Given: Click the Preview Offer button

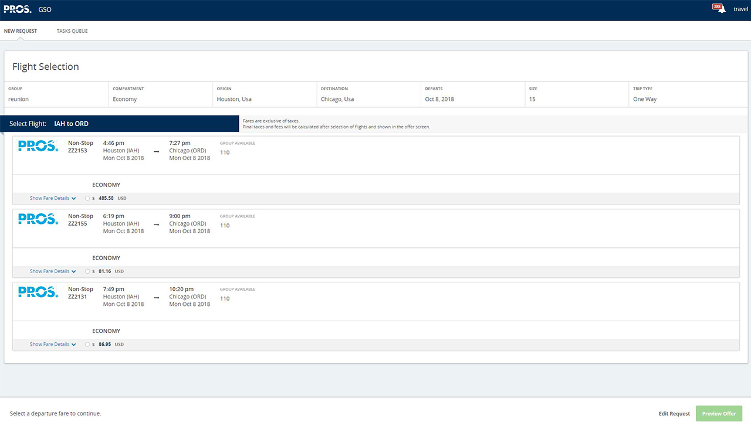Looking at the screenshot, I should point(719,413).
